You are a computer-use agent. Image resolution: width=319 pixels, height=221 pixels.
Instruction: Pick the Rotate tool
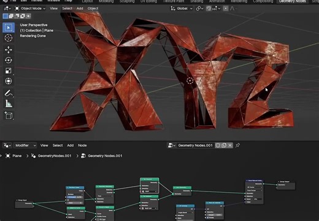pos(9,60)
